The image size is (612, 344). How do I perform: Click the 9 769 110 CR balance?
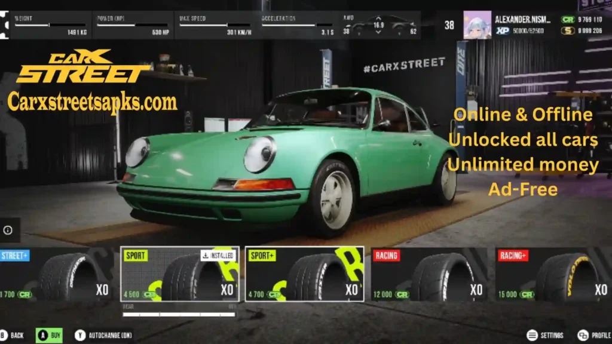(590, 20)
